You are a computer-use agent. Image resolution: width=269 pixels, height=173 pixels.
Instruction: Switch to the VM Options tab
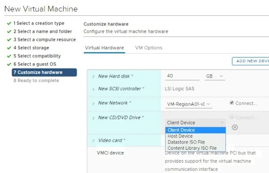[x=148, y=48]
